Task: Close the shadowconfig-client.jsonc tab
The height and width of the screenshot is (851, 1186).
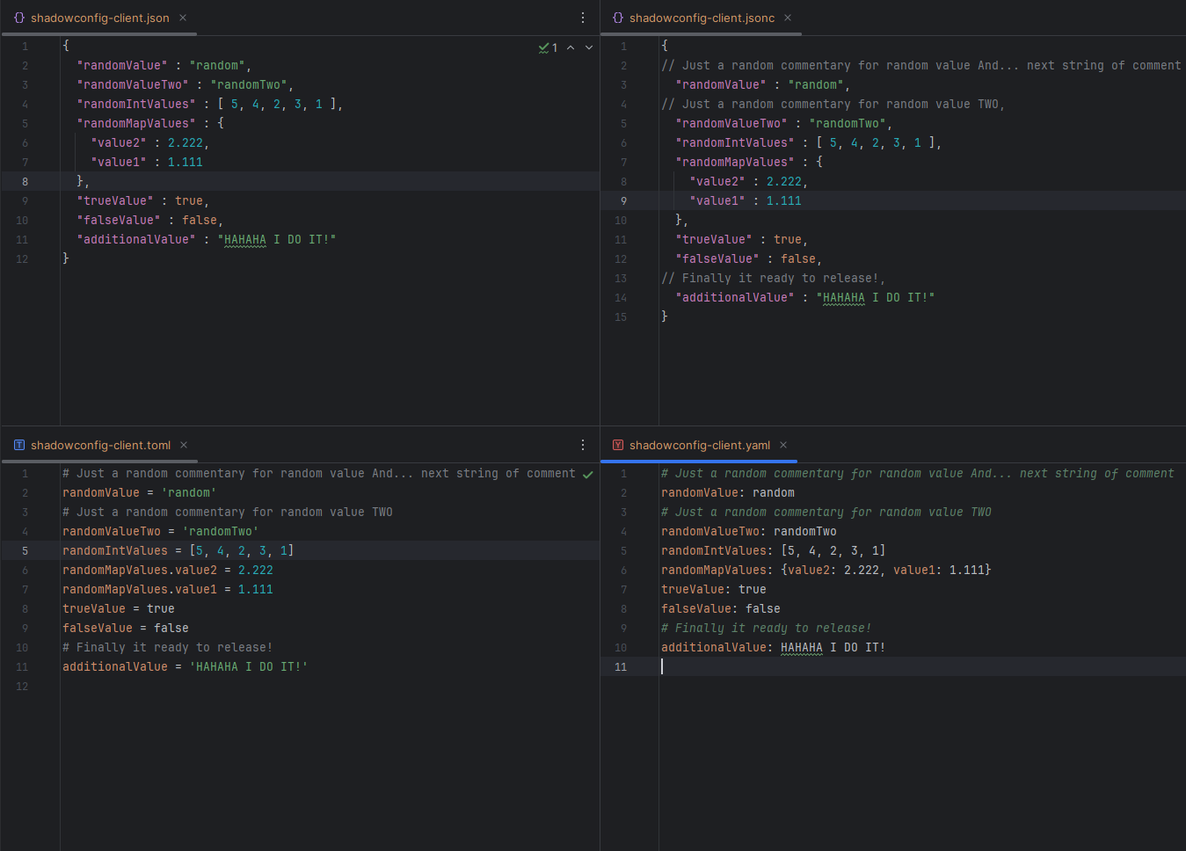Action: [x=788, y=18]
